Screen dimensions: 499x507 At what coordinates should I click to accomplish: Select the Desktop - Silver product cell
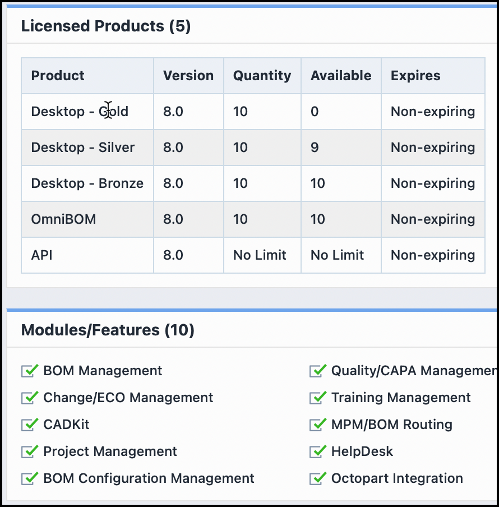83,148
